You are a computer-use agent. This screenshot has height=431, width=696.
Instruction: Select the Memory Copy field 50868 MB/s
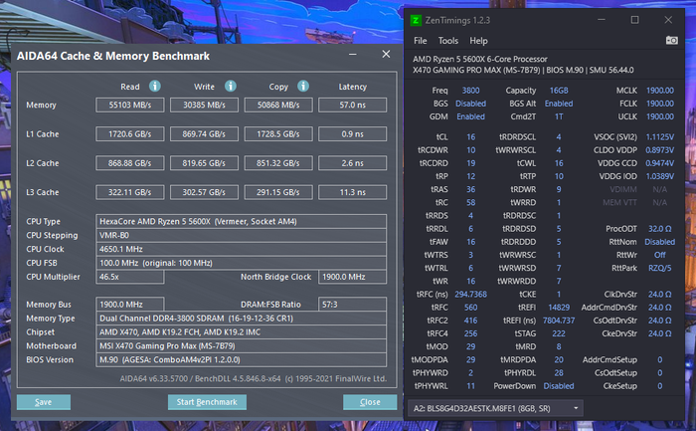coord(278,106)
